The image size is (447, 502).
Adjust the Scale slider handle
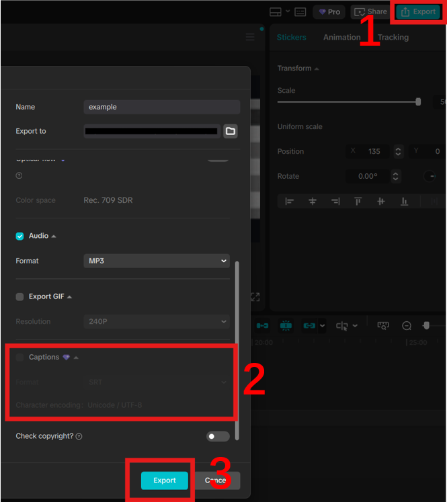(418, 101)
